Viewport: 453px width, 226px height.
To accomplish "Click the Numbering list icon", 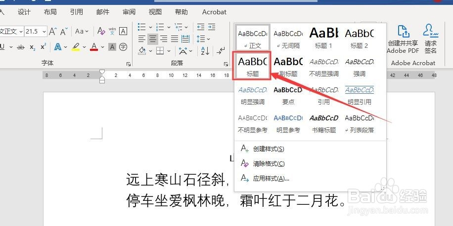I will [160, 27].
